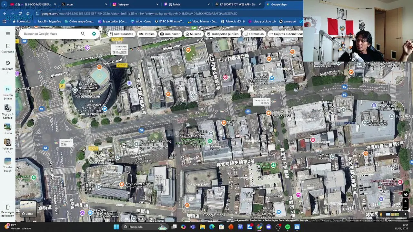Click the Tokai Building marker
The width and height of the screenshot is (413, 232).
pos(365,122)
